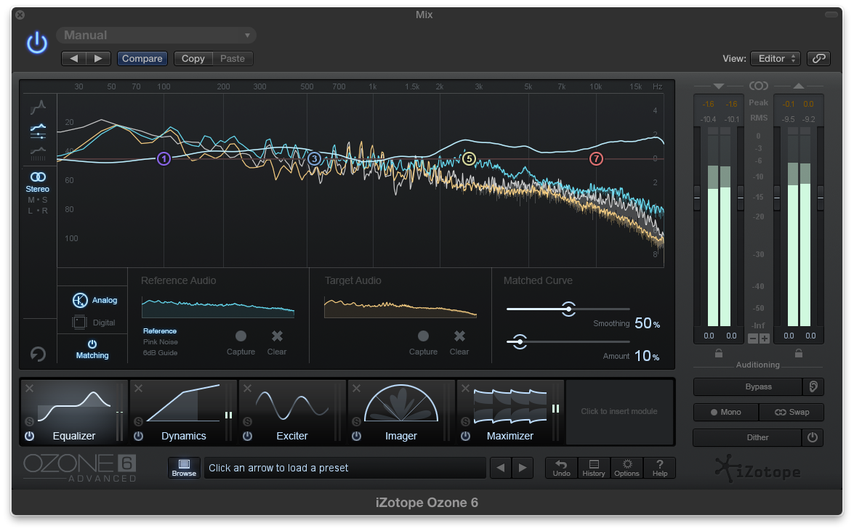The height and width of the screenshot is (531, 854).
Task: Click the highlighted EQ bands view icon
Action: [38, 131]
